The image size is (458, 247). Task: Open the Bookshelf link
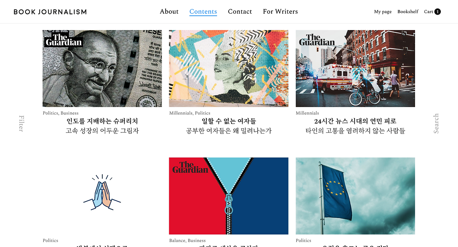click(x=408, y=11)
